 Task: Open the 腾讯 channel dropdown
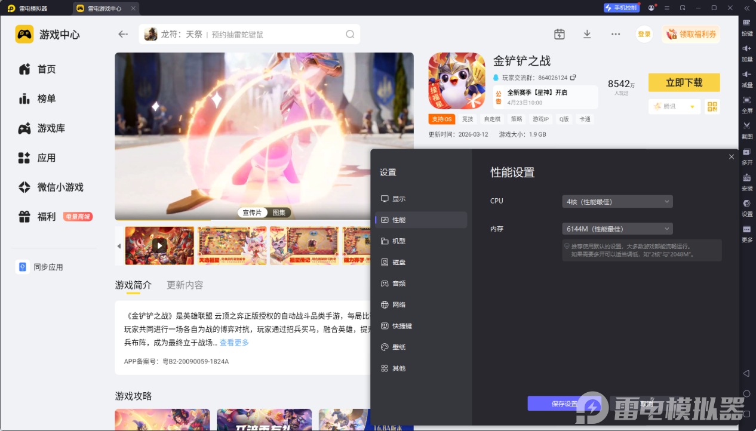(x=674, y=106)
